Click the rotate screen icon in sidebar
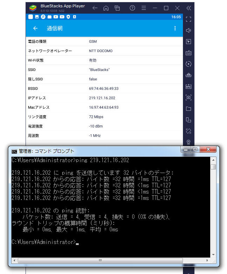 [188, 131]
